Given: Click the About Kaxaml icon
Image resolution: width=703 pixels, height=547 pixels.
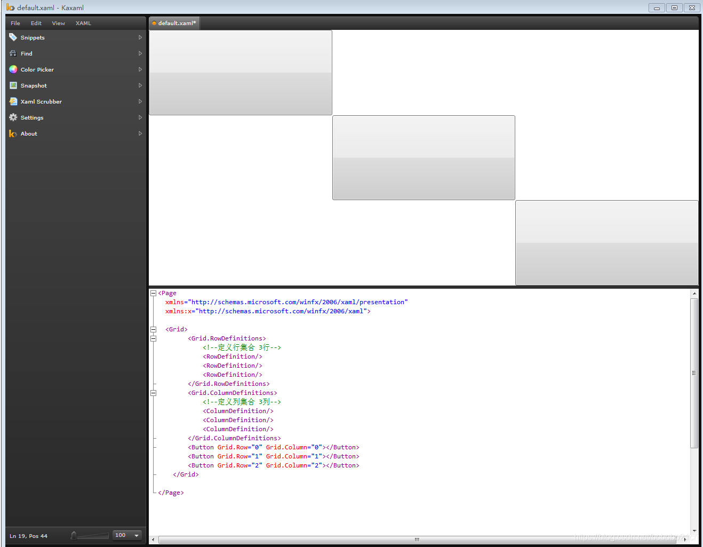Looking at the screenshot, I should (13, 133).
